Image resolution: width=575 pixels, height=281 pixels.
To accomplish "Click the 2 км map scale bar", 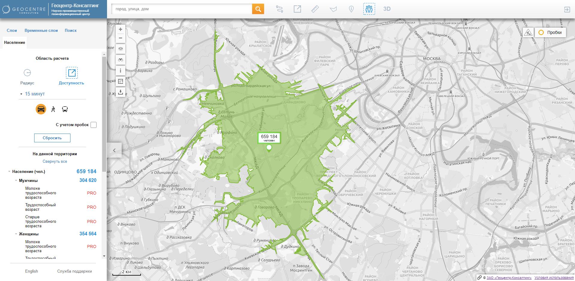I will click(127, 273).
